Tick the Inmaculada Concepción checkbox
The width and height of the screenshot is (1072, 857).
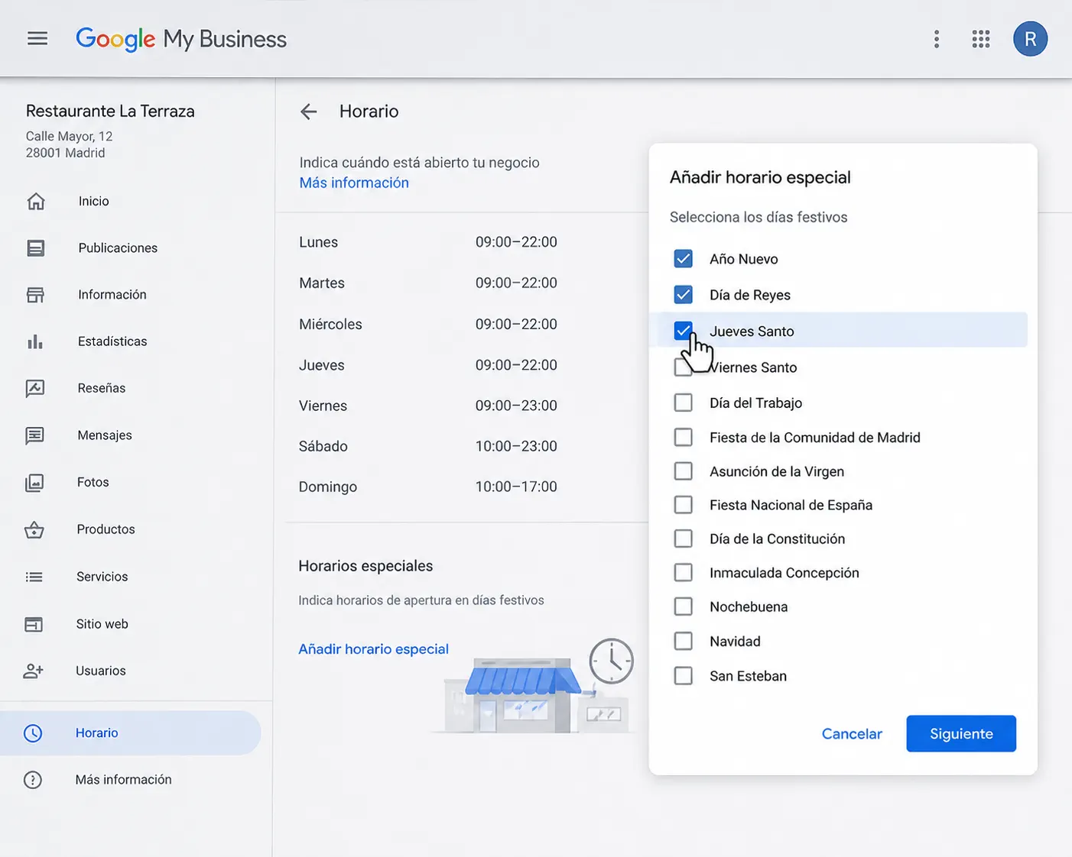pos(684,573)
